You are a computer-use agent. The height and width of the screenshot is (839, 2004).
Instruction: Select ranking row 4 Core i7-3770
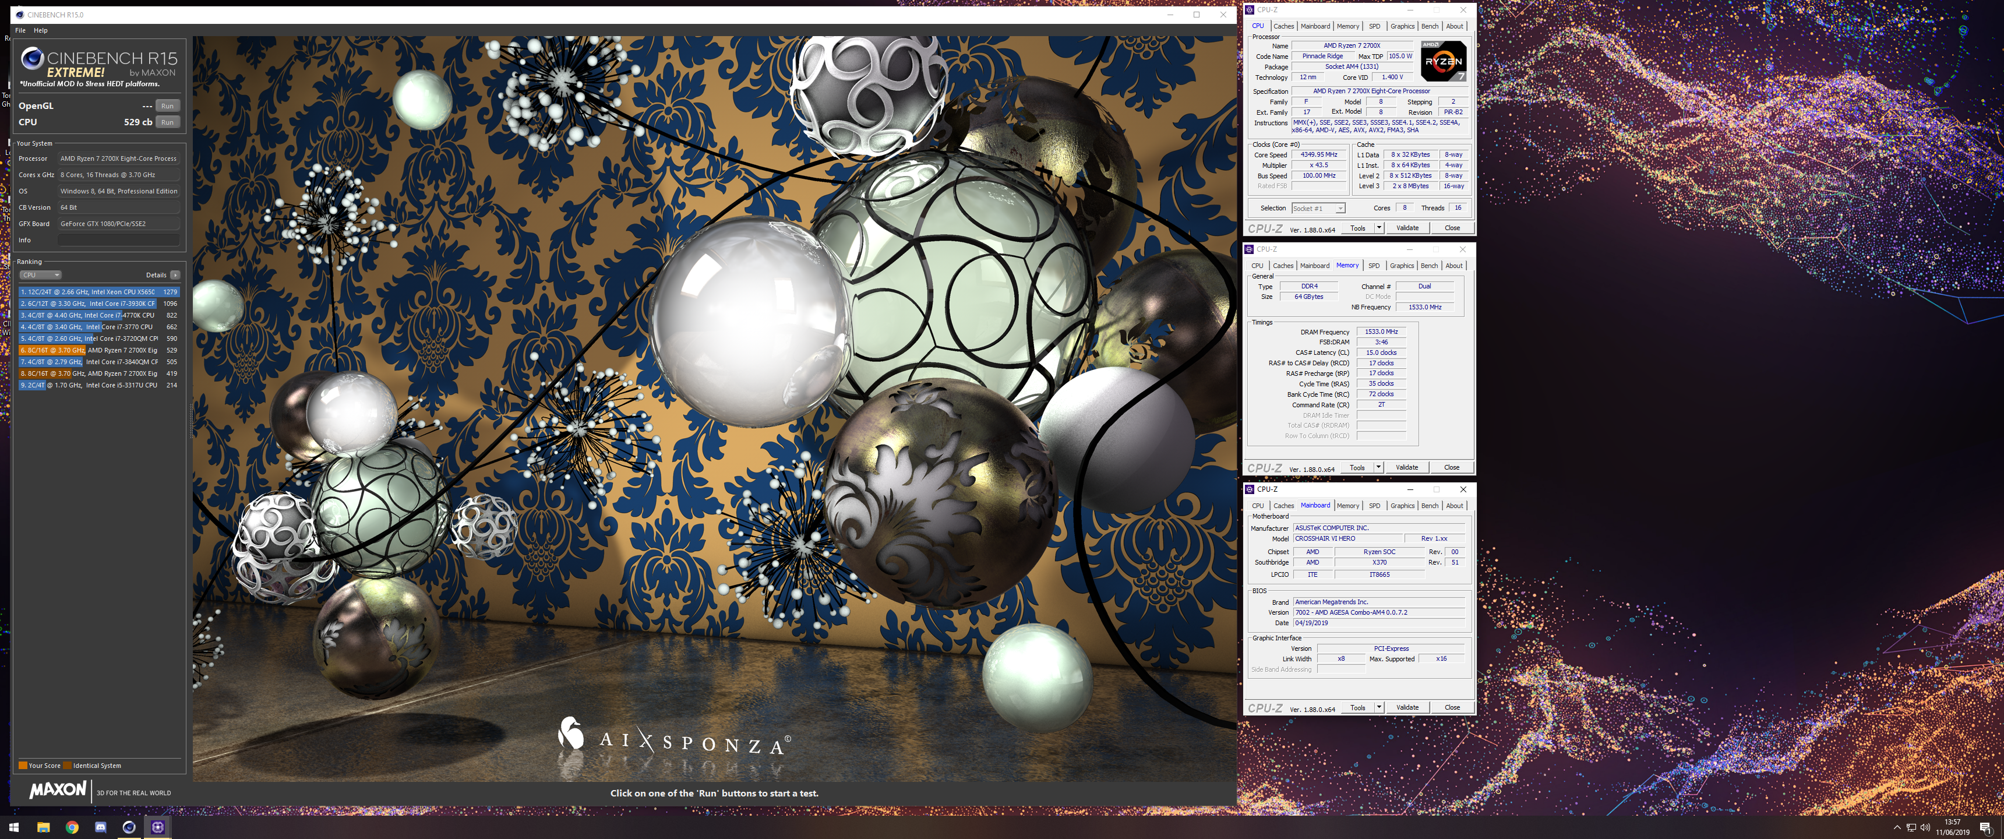click(x=99, y=327)
